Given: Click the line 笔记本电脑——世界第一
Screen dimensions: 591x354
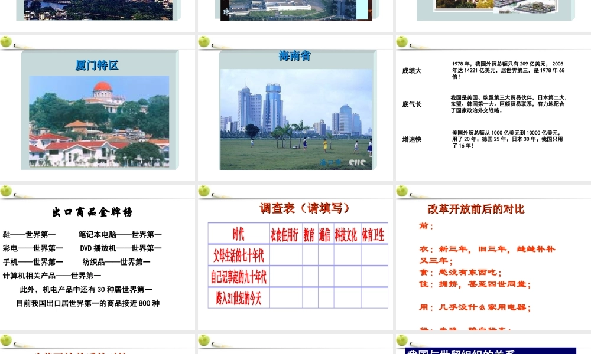Looking at the screenshot, I should (120, 234).
